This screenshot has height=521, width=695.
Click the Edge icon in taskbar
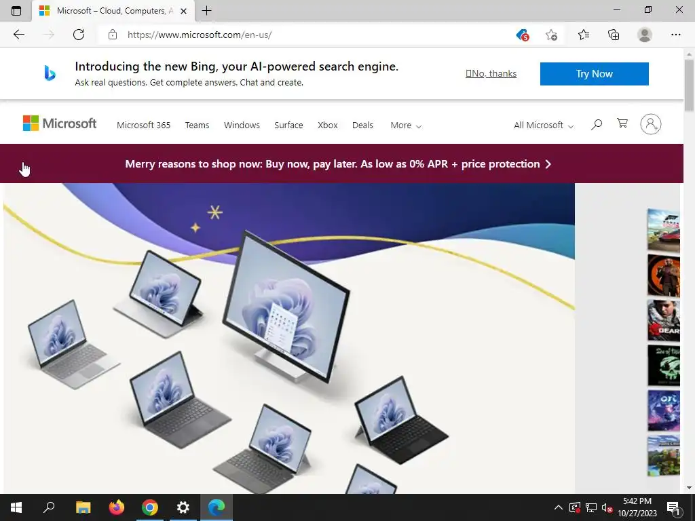point(217,507)
